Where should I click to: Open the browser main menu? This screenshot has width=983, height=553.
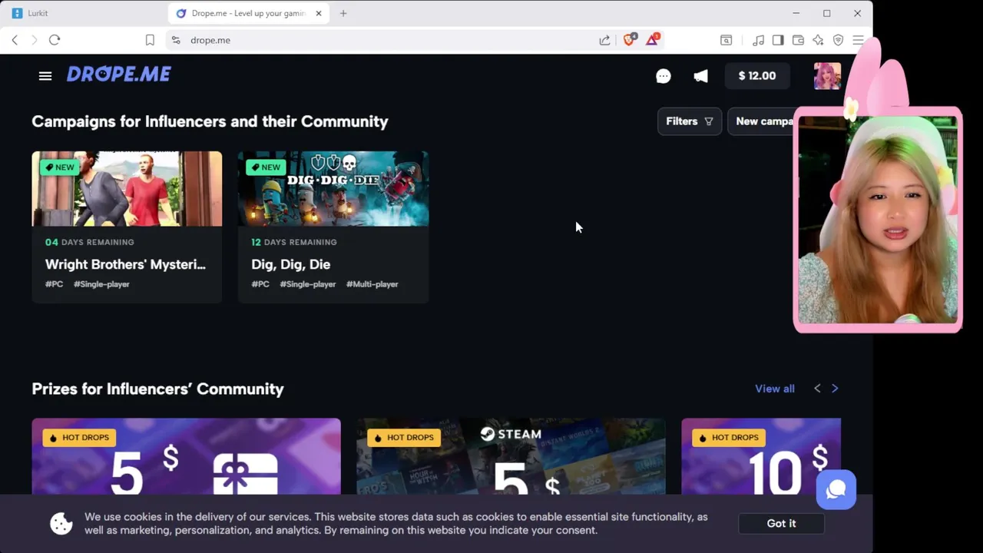(x=858, y=40)
